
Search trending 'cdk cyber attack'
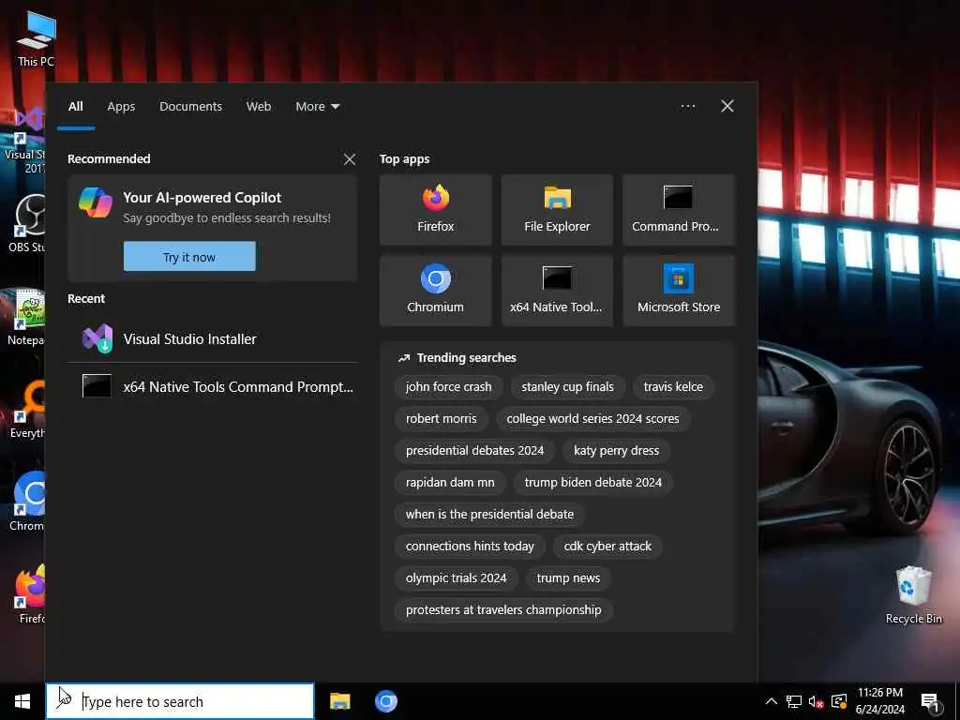(x=607, y=547)
